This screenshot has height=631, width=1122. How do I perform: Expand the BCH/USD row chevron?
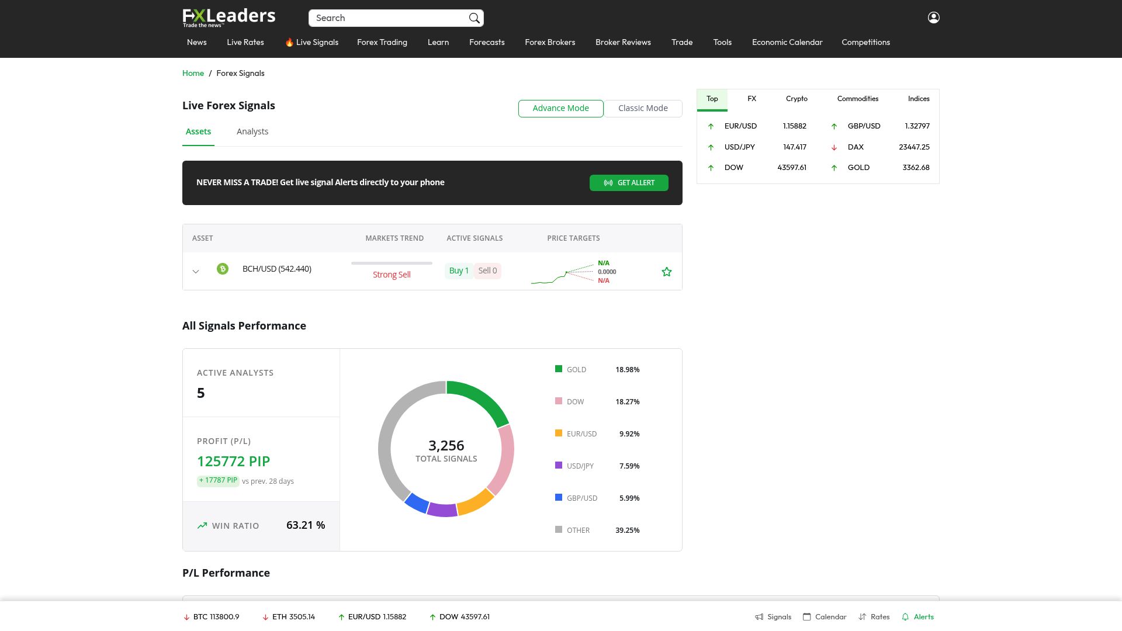(x=196, y=272)
